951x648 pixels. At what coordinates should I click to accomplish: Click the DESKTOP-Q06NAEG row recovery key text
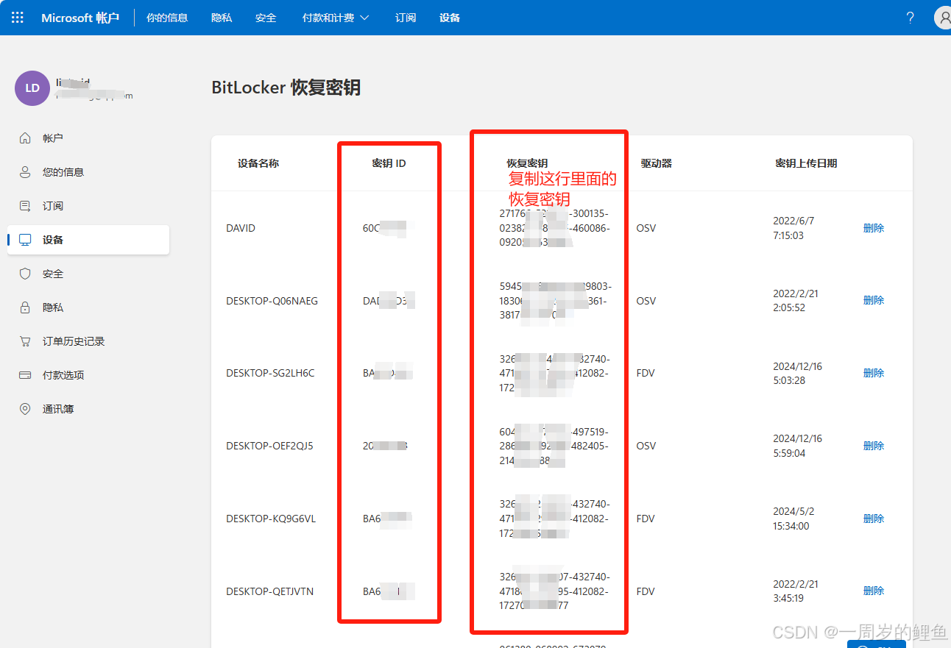555,300
